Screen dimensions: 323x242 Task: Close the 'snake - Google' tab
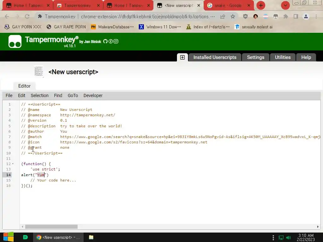pyautogui.click(x=249, y=5)
